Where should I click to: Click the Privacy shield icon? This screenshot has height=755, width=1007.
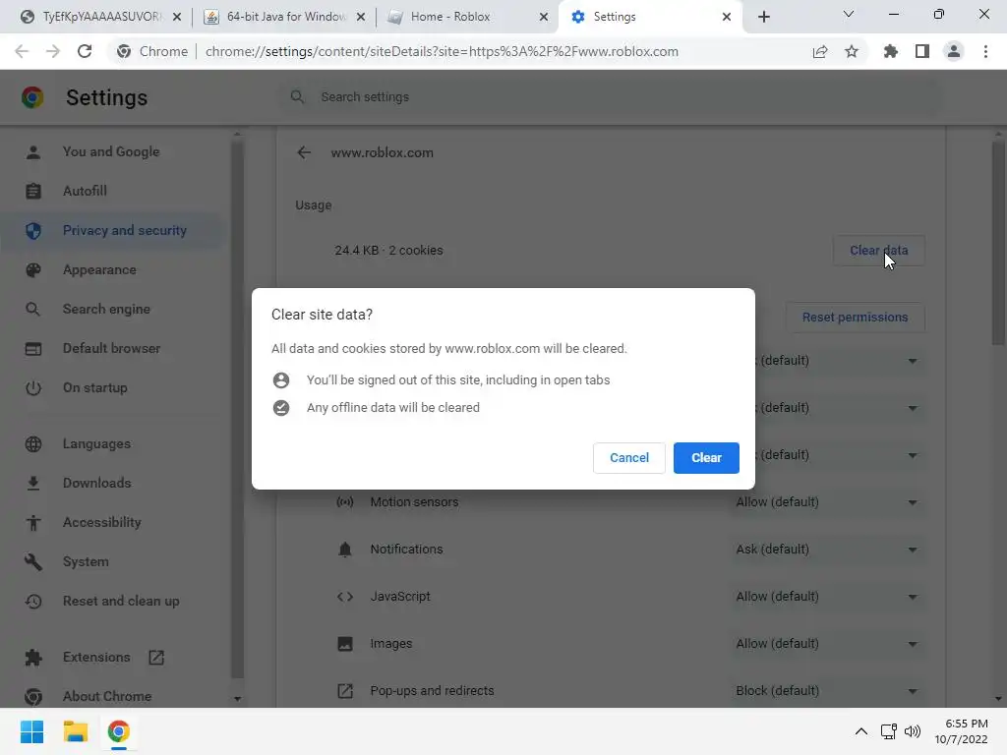tap(33, 230)
